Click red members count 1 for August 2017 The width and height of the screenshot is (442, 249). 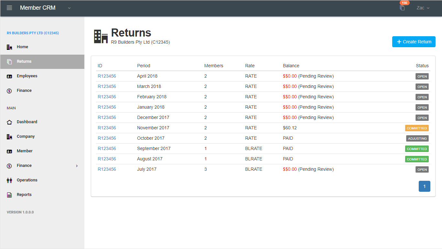[206, 159]
